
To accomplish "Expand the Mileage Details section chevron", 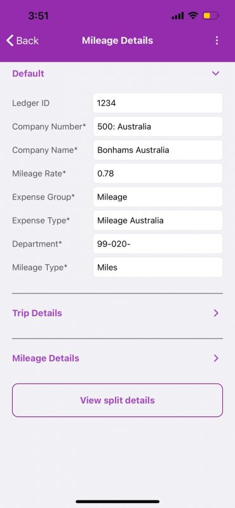I will (x=216, y=358).
